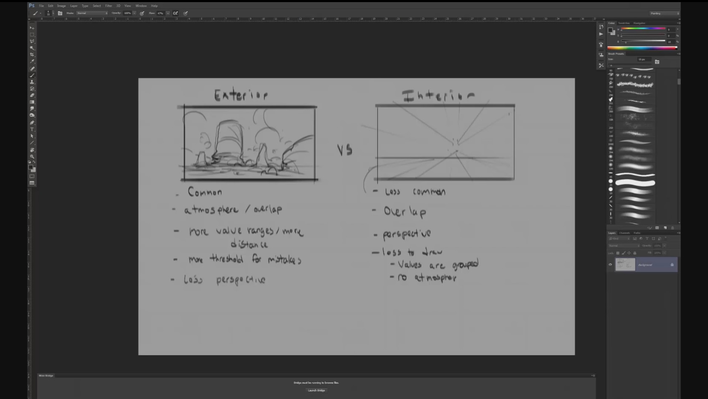This screenshot has height=399, width=708.
Task: Select the Type tool in the toolbox
Action: click(32, 130)
